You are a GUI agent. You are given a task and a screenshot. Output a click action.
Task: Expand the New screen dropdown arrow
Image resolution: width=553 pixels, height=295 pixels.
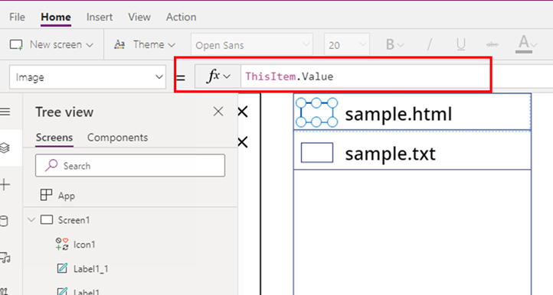point(90,45)
